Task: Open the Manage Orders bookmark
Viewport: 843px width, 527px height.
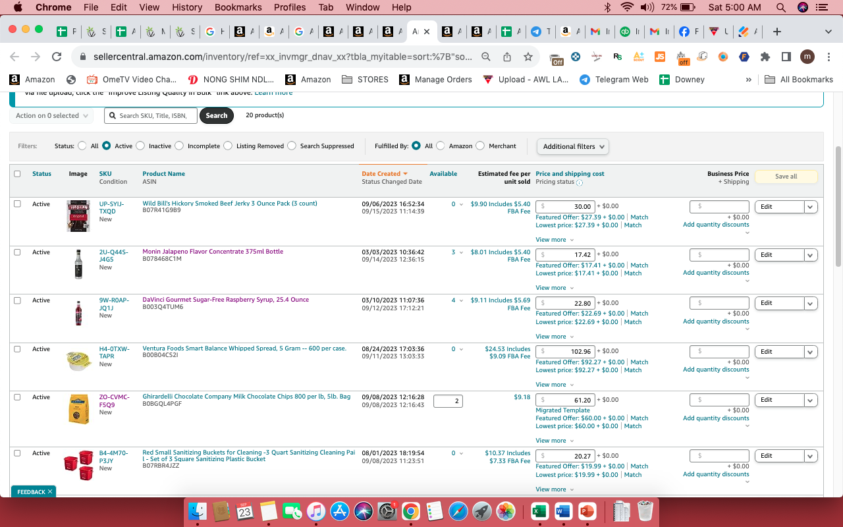Action: tap(435, 80)
